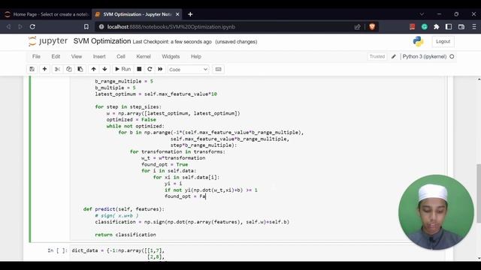Image resolution: width=481 pixels, height=270 pixels.
Task: Reload the page
Action: coord(32,27)
